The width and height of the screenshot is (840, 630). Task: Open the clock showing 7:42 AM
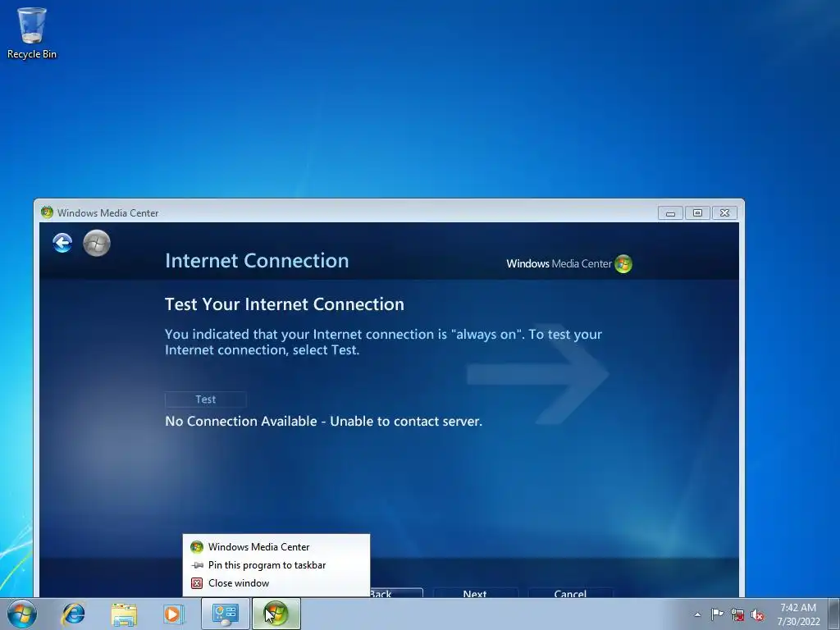pos(798,614)
